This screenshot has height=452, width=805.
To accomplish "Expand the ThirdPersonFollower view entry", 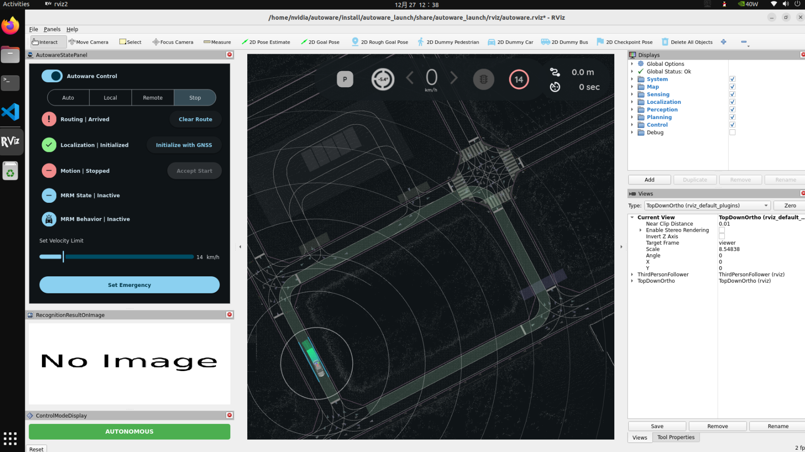I will coord(632,275).
